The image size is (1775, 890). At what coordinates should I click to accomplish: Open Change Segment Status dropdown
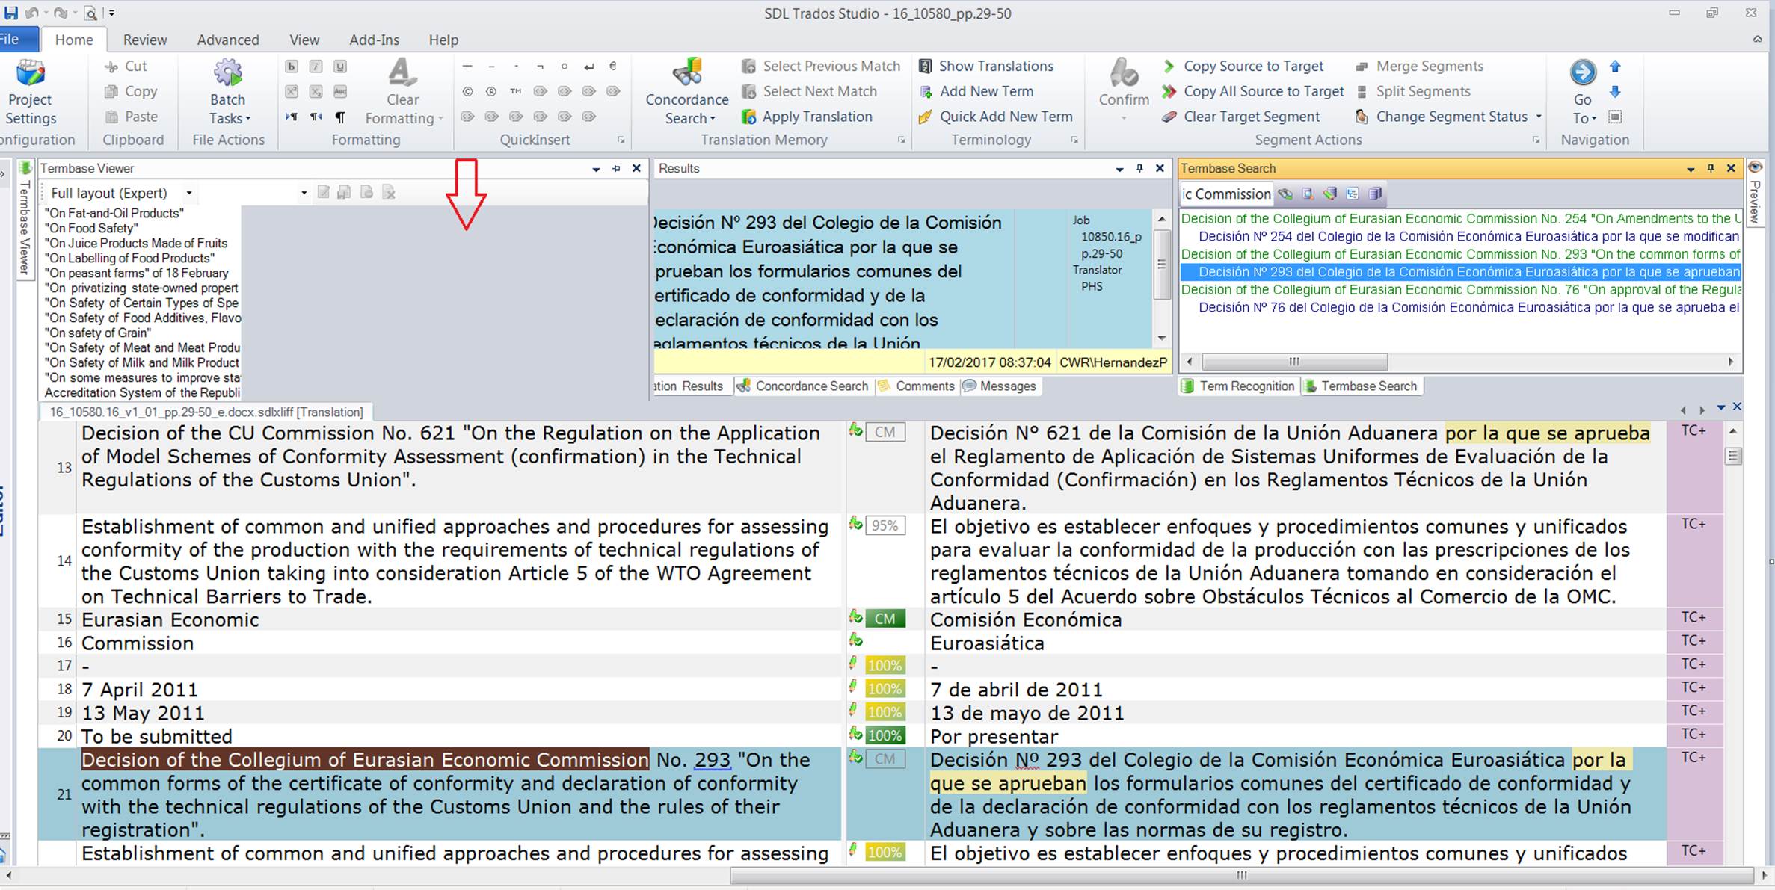click(x=1539, y=117)
